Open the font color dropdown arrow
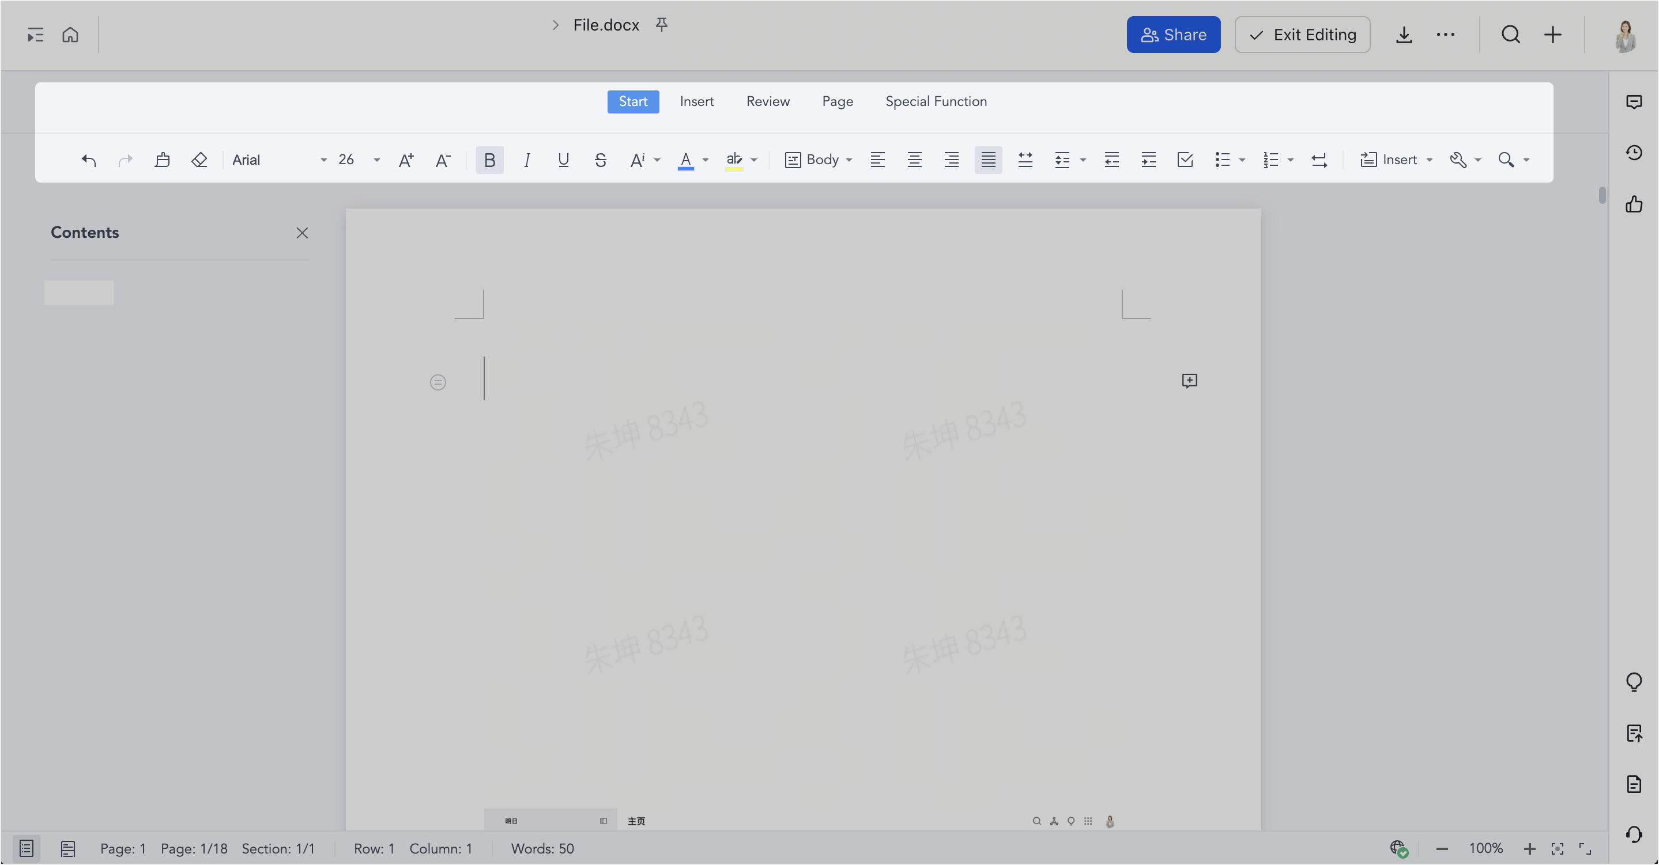This screenshot has width=1659, height=865. tap(706, 160)
